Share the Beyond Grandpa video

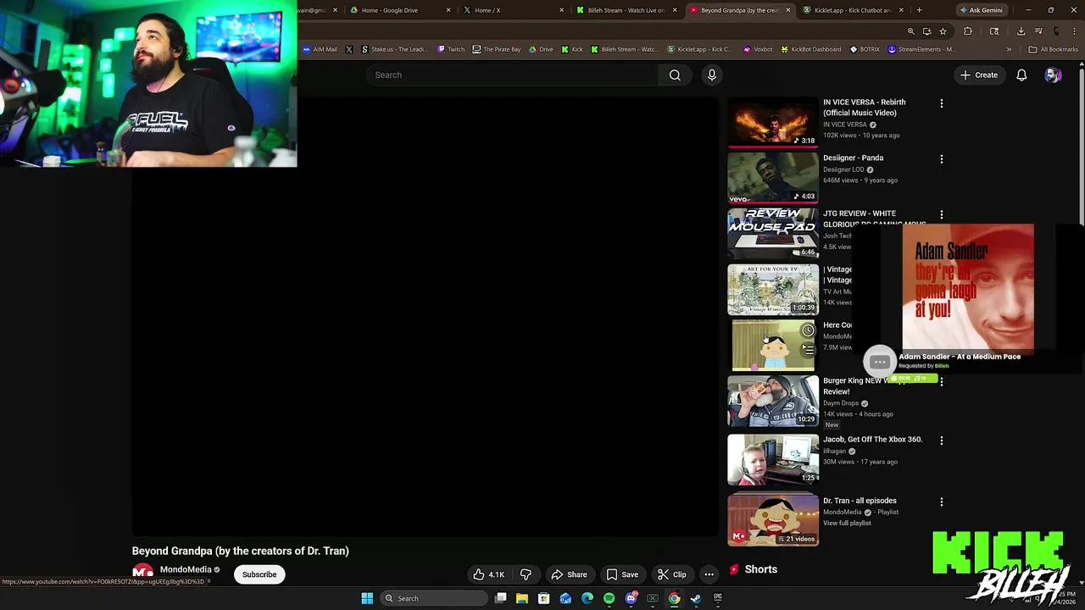click(x=569, y=574)
